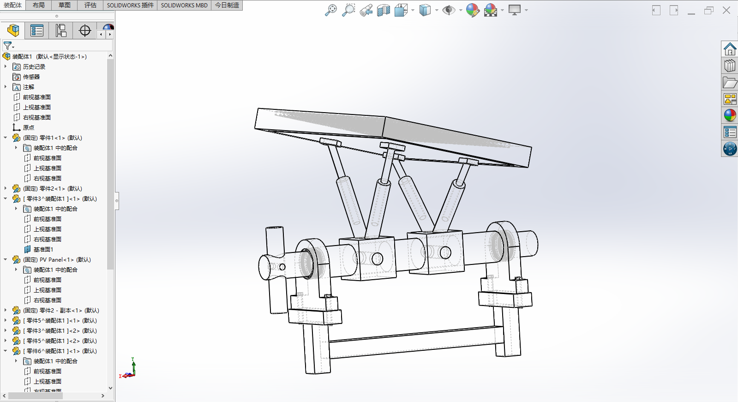Open the View Orientation dropdown arrow
Screen dimensions: 738x402
coord(413,10)
